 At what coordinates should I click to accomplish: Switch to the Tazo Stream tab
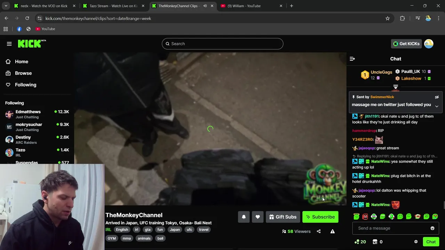click(x=114, y=6)
